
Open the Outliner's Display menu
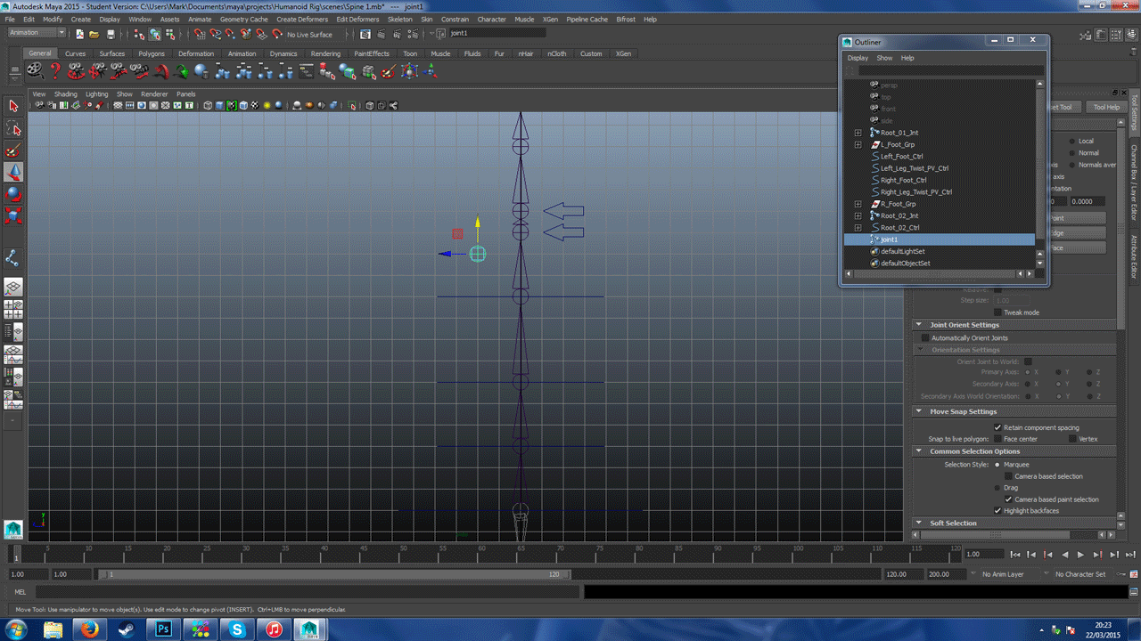(x=858, y=57)
